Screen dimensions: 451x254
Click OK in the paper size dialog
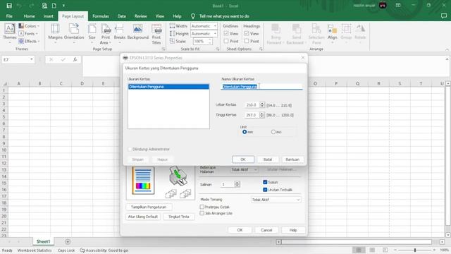pyautogui.click(x=243, y=159)
